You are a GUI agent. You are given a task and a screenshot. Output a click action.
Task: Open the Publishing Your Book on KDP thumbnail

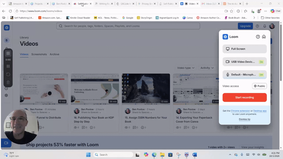pyautogui.click(x=95, y=89)
